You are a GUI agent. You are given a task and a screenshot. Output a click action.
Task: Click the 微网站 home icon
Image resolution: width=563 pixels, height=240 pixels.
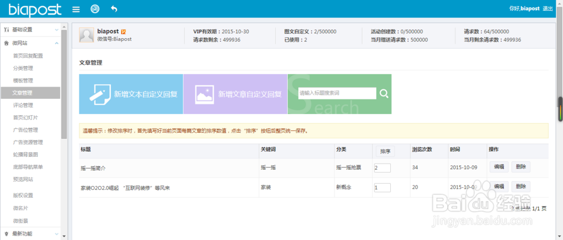pos(6,43)
